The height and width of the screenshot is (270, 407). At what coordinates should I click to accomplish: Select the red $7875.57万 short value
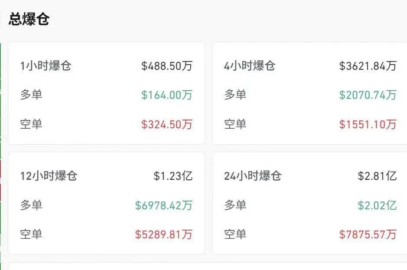coord(368,234)
